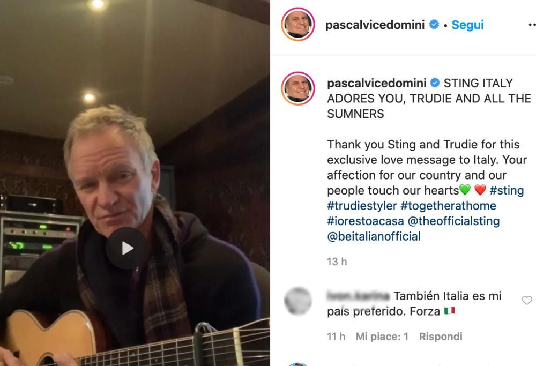
Task: Open the pascalvicedomini username in header
Action: coord(375,25)
